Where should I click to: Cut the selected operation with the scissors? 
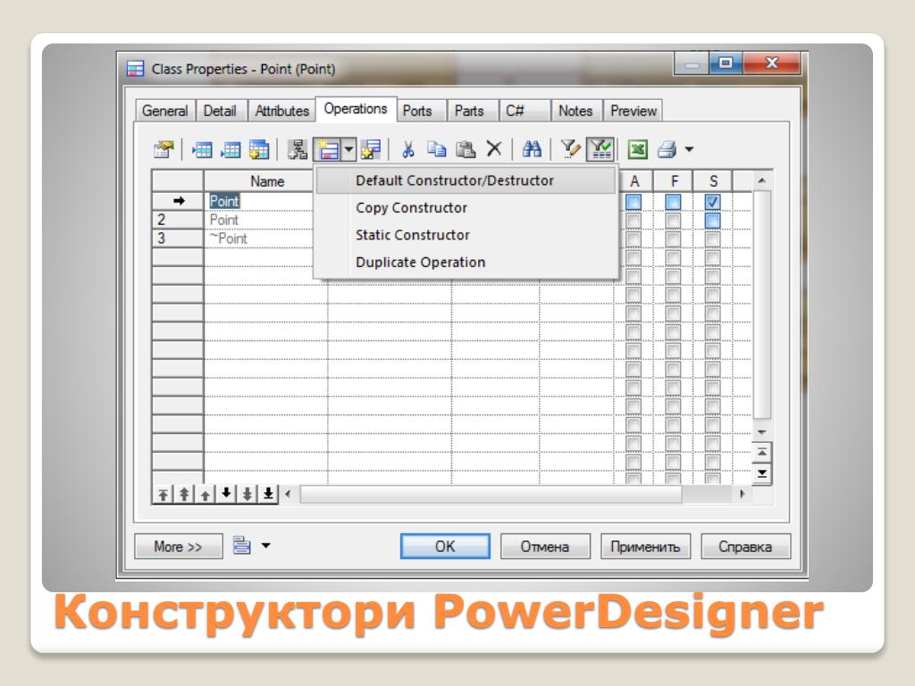[x=407, y=150]
